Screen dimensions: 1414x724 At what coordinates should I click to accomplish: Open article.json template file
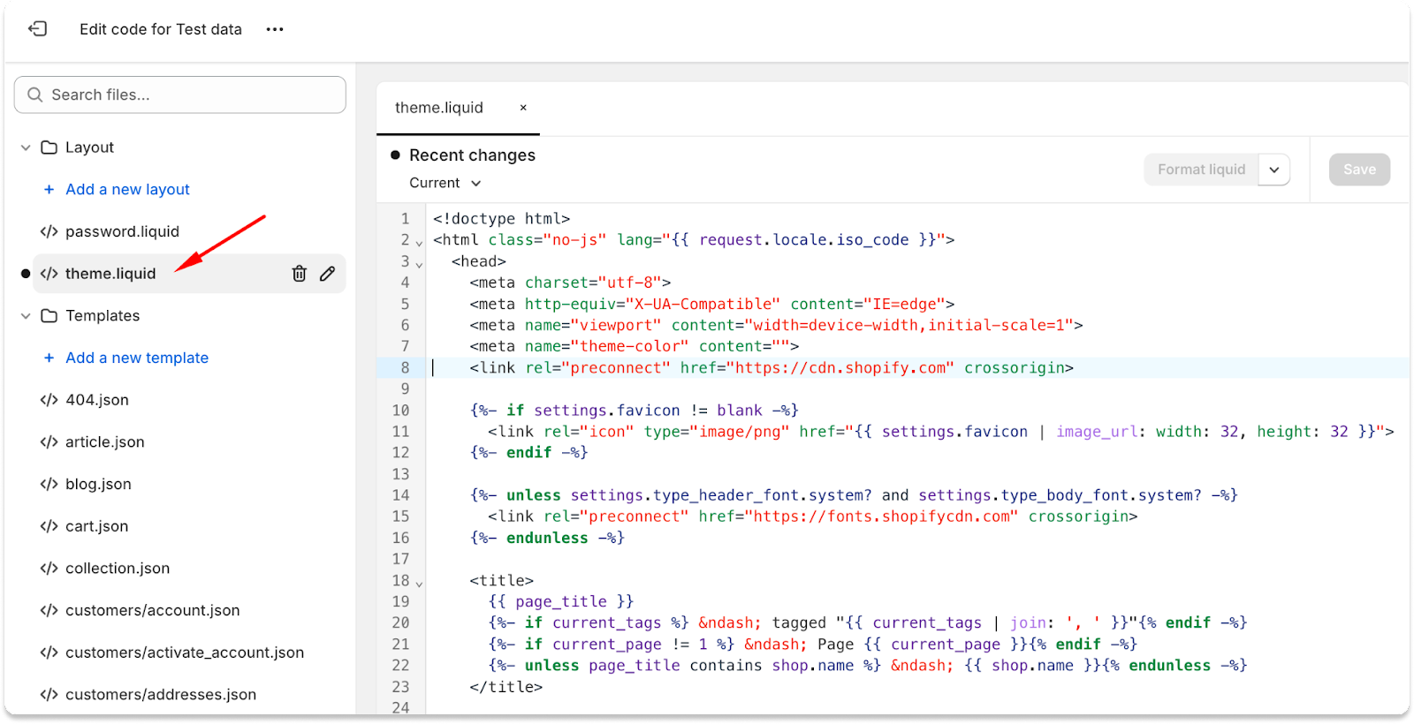point(104,442)
